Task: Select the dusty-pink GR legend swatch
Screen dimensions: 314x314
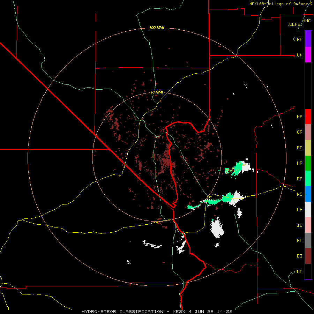Action: 308,132
